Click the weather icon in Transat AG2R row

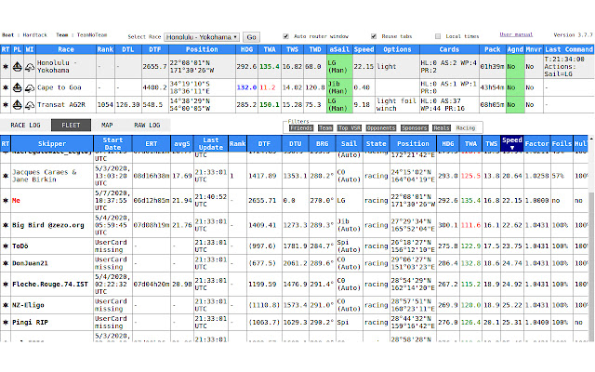[30, 105]
